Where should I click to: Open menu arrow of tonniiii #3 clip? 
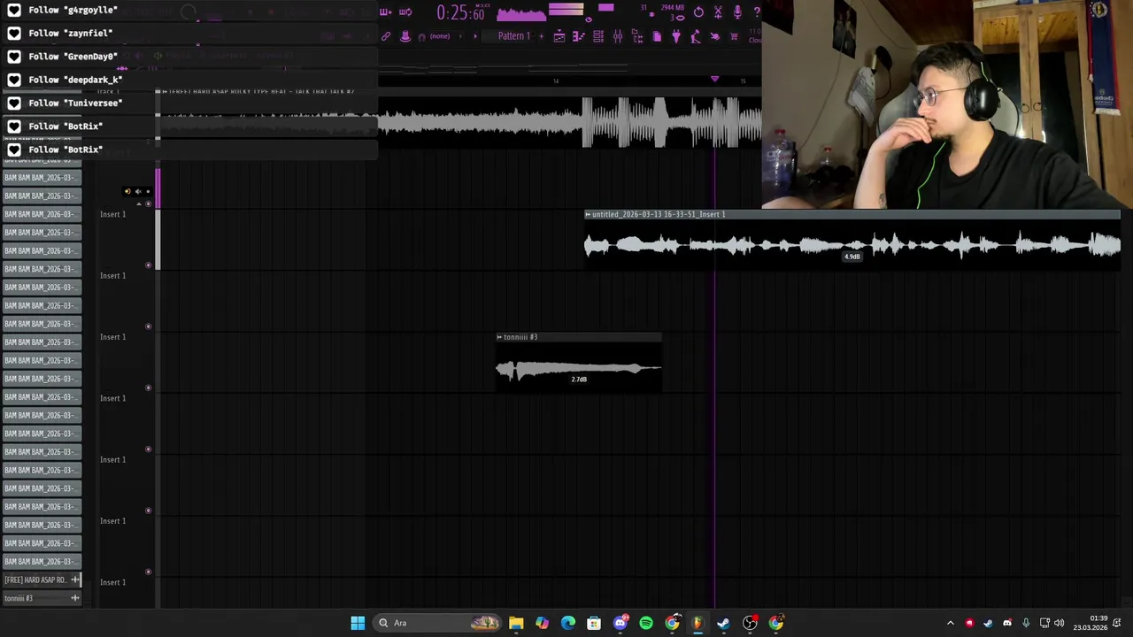[x=499, y=337]
